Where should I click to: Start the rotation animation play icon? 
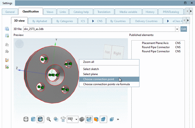click(x=63, y=119)
